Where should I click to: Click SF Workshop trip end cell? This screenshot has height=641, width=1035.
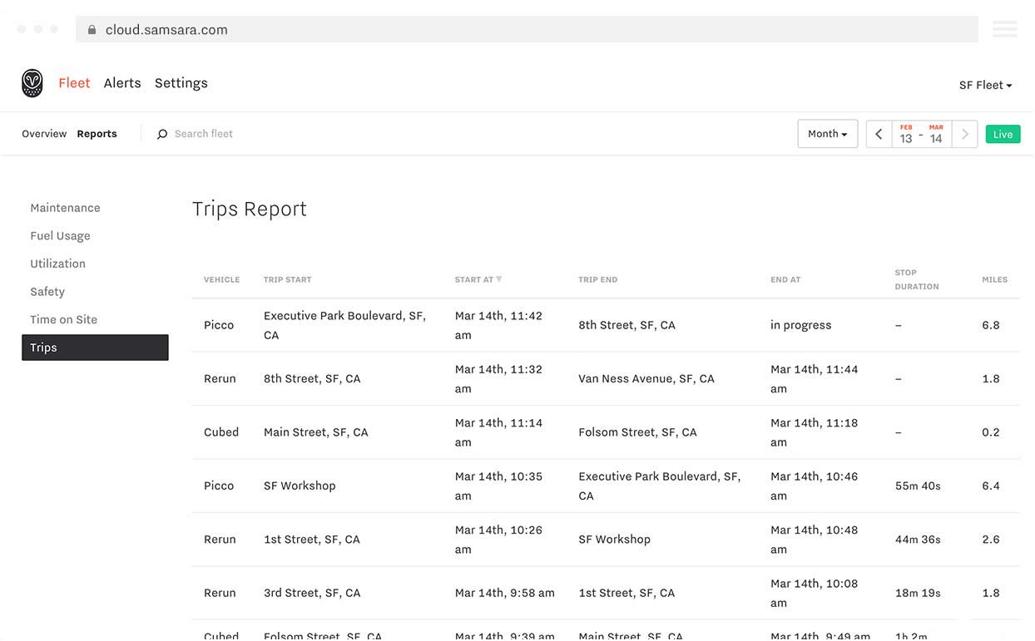tap(614, 540)
